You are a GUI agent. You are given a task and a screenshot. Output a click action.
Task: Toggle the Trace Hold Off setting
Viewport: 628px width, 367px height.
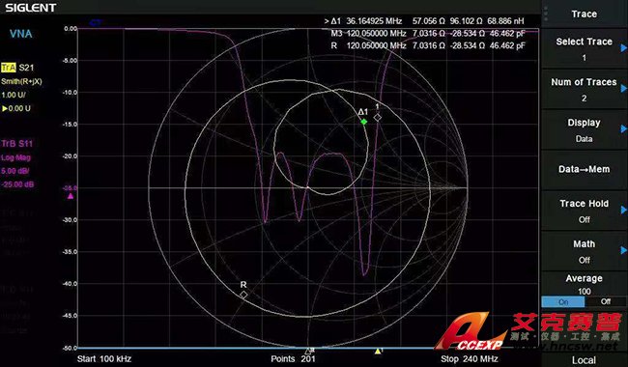coord(584,211)
